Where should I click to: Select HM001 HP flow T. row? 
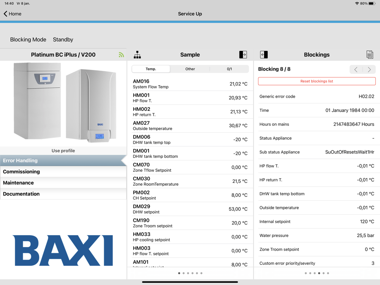tap(190, 98)
